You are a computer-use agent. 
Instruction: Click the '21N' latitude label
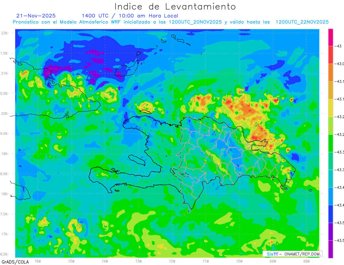[4, 73]
